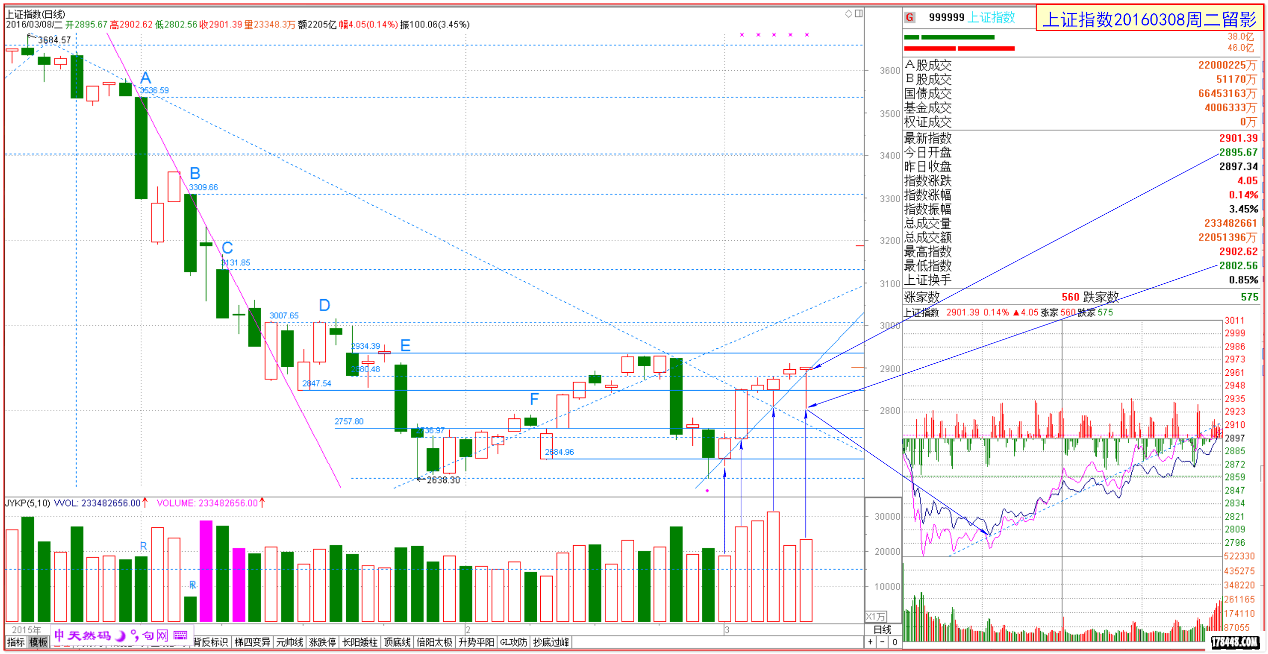
Task: Click the split-window square icon above the chart
Action: (x=859, y=13)
